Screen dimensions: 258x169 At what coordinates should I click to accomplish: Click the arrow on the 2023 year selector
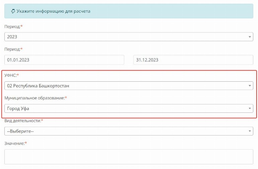point(250,37)
